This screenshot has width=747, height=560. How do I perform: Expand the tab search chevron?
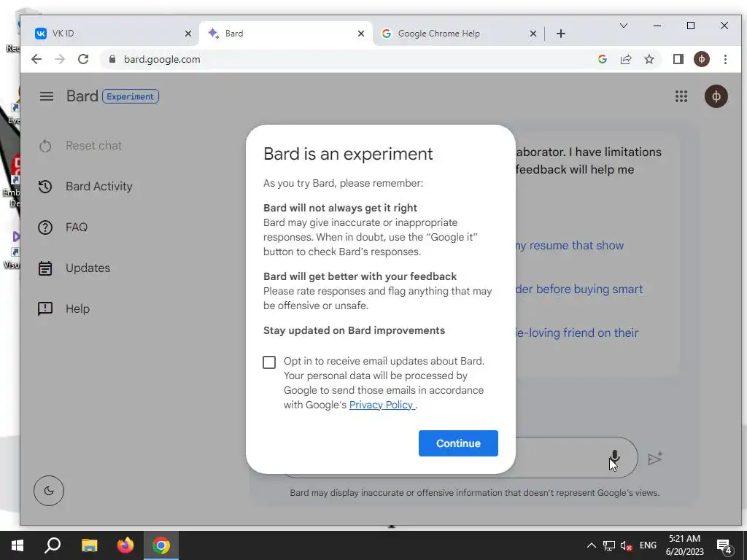pyautogui.click(x=623, y=26)
